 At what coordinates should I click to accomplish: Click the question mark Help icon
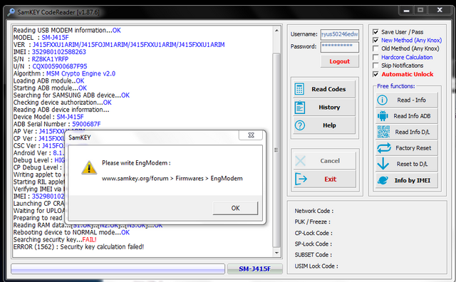(299, 125)
